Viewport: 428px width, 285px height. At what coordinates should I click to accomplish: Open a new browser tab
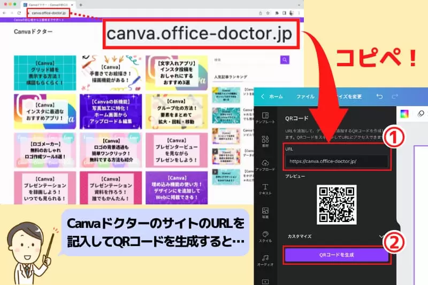81,5
